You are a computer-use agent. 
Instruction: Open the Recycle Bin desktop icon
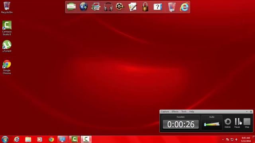[x=7, y=8]
